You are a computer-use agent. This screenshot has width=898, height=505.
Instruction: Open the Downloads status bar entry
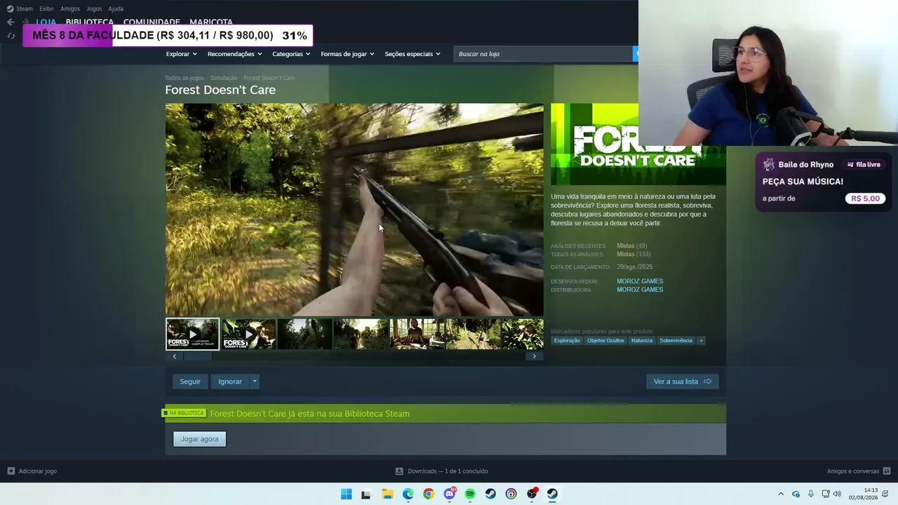[442, 471]
